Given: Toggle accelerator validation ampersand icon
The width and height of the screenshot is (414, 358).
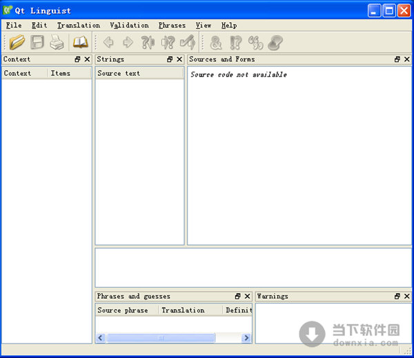Looking at the screenshot, I should pyautogui.click(x=216, y=43).
